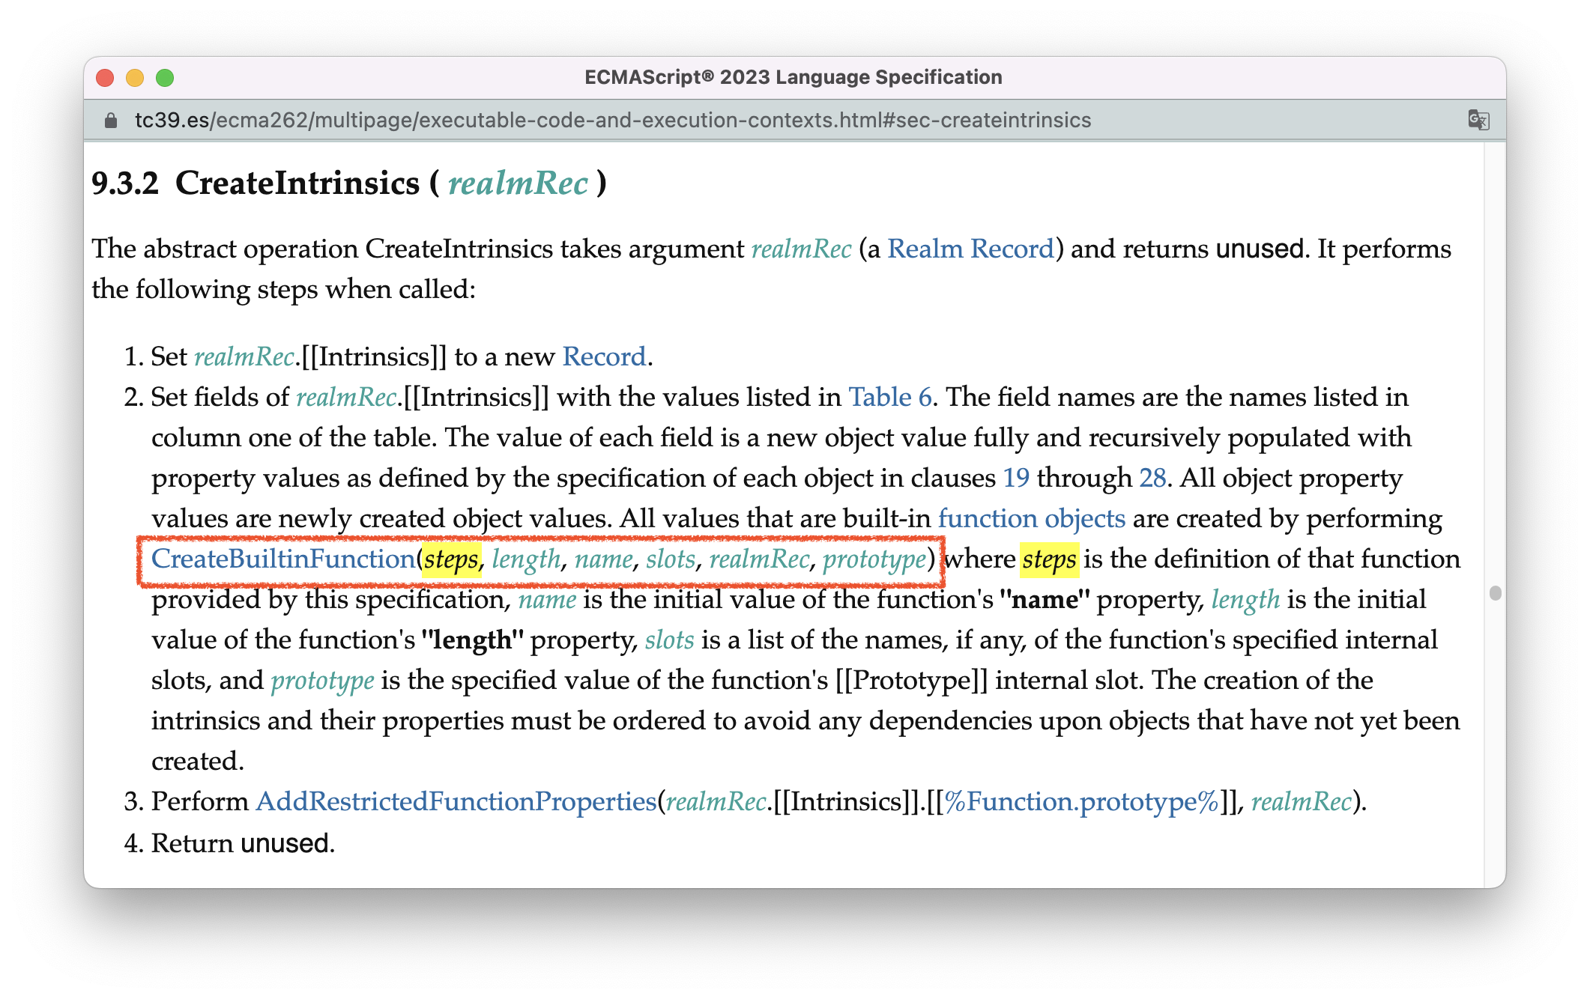Screen dimensions: 1590x999
Task: Click the page scrollbar thumb
Action: tap(1495, 593)
